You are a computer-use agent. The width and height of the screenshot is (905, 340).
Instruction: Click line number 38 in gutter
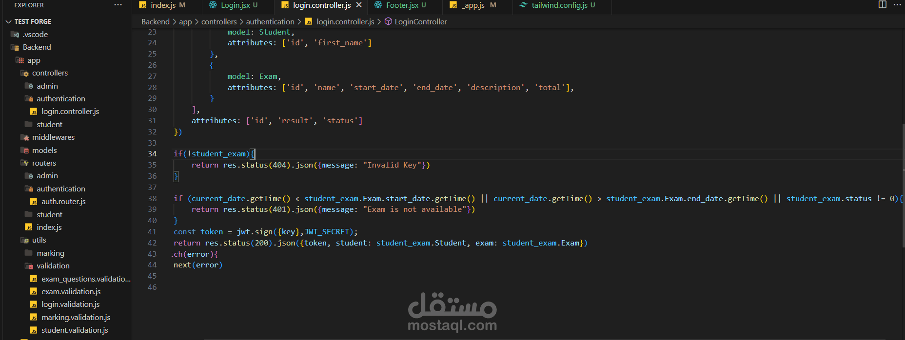(152, 199)
